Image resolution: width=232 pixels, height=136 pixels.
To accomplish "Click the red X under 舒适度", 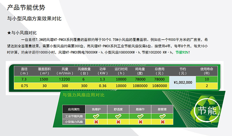I will [x=118, y=122].
